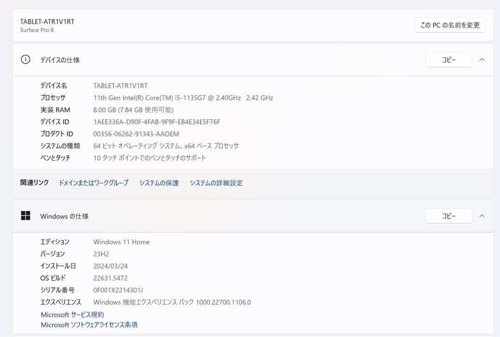Image resolution: width=500 pixels, height=337 pixels.
Task: Open システムの保護 settings
Action: (x=159, y=183)
